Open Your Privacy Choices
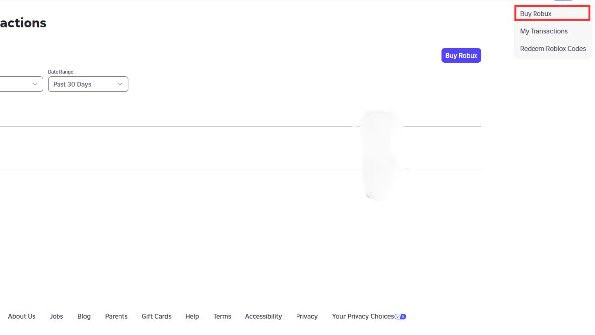 [362, 316]
